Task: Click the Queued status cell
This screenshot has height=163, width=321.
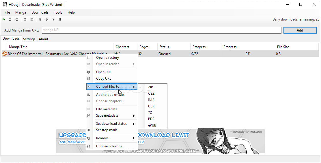Action: [174, 54]
